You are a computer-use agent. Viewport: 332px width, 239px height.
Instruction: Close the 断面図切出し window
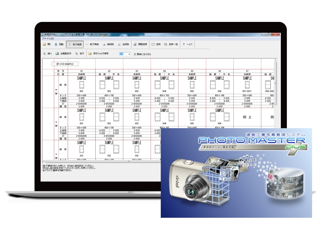coord(276,34)
